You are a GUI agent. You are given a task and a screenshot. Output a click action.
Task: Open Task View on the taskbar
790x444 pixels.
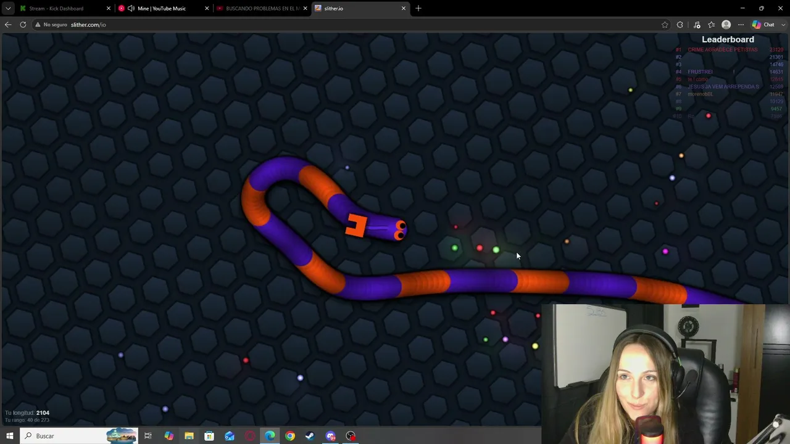[148, 436]
